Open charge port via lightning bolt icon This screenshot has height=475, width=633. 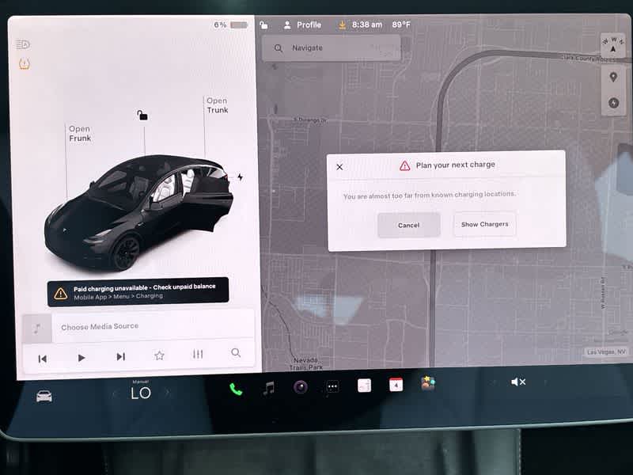click(241, 177)
